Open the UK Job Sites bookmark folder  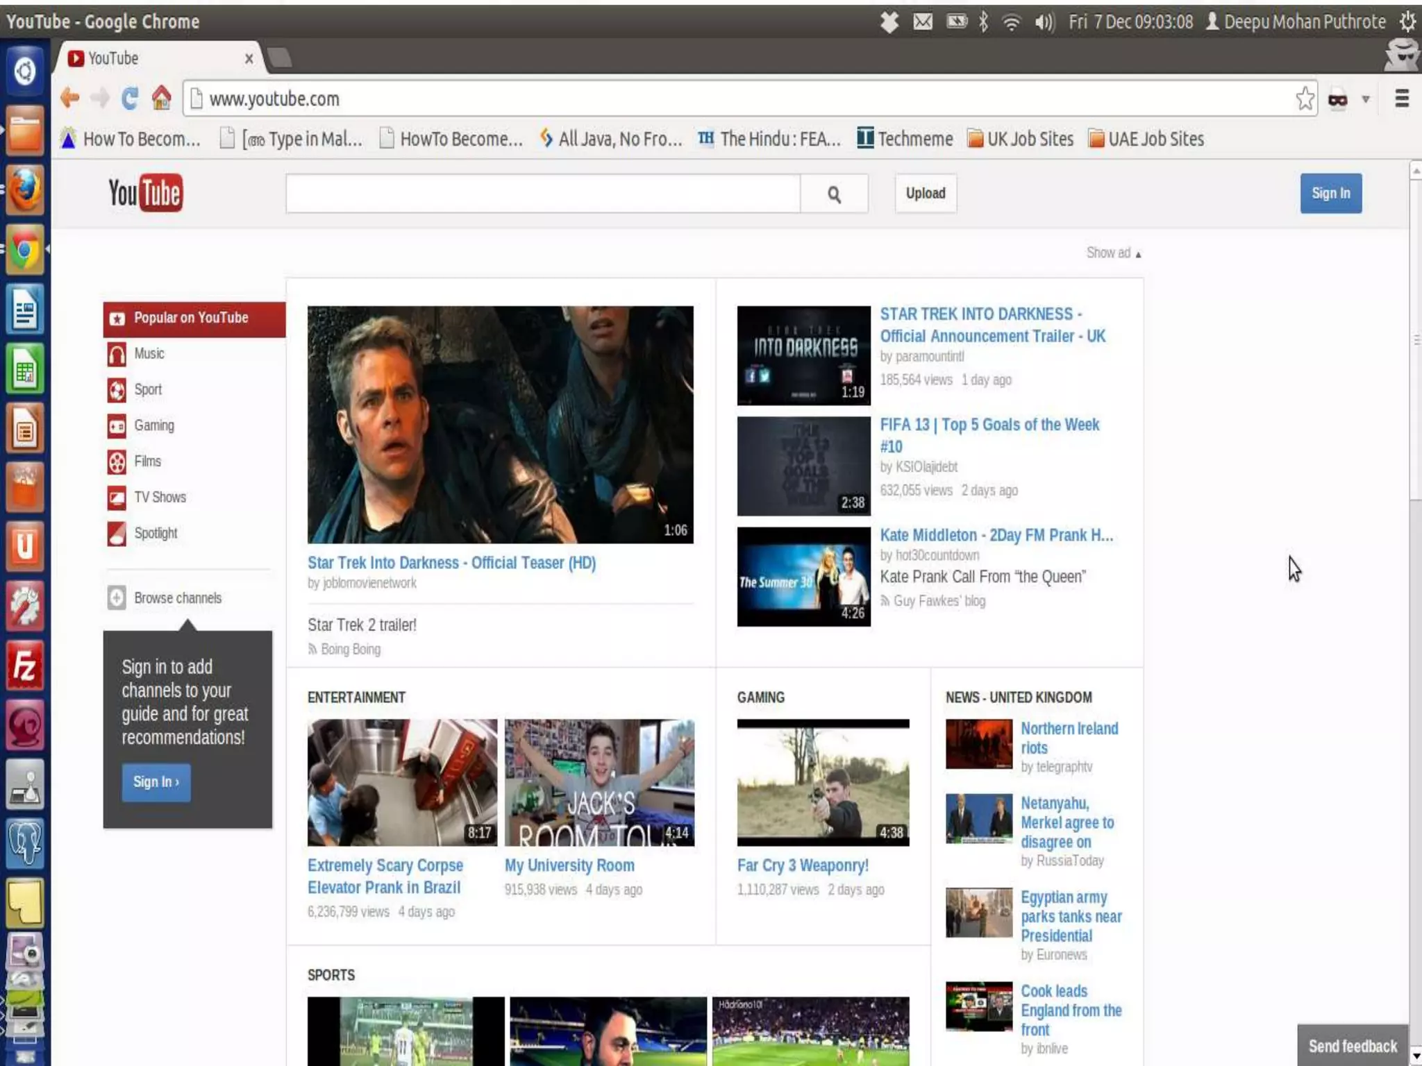[x=1020, y=139]
